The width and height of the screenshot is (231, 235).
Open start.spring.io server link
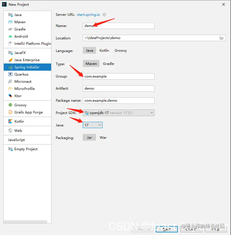88,15
